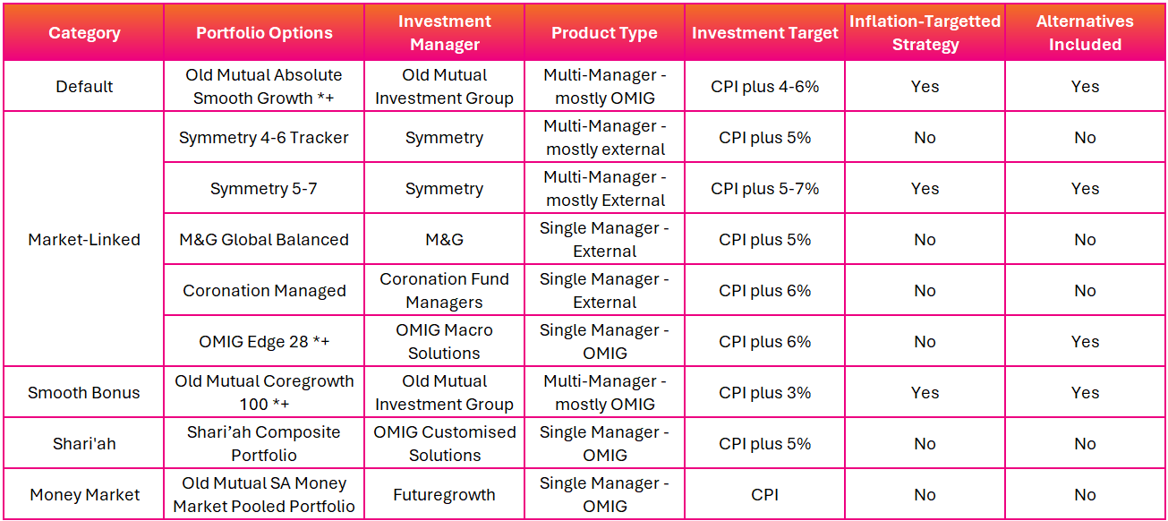Screen dimensions: 1168x521
Task: Select the Smooth Bonus category cell
Action: pyautogui.click(x=84, y=393)
